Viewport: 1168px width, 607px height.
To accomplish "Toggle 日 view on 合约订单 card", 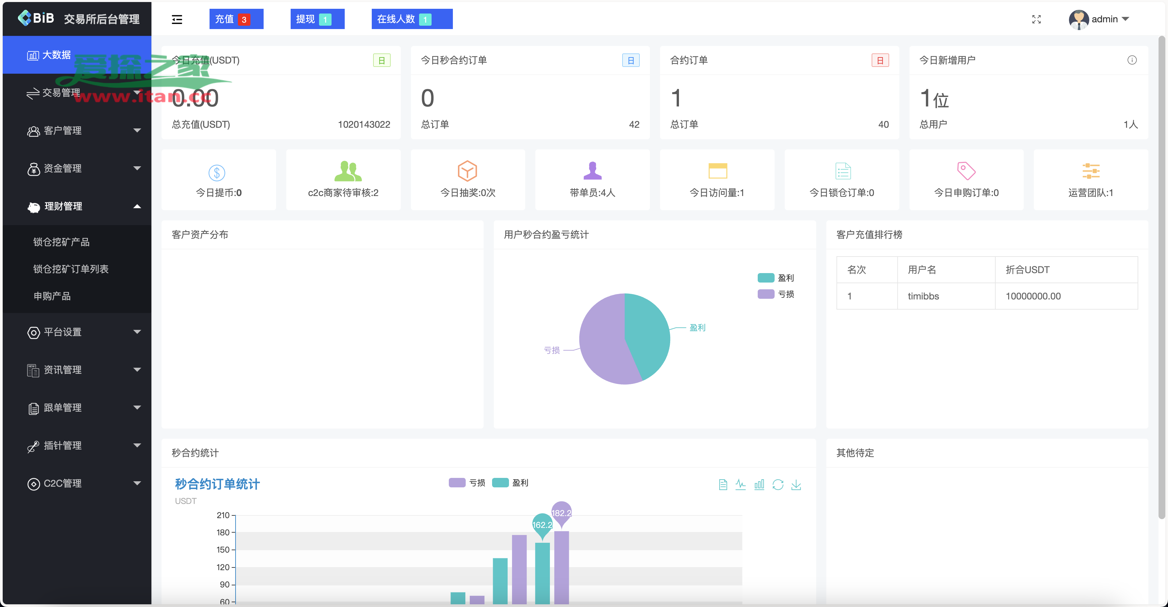I will click(x=880, y=60).
